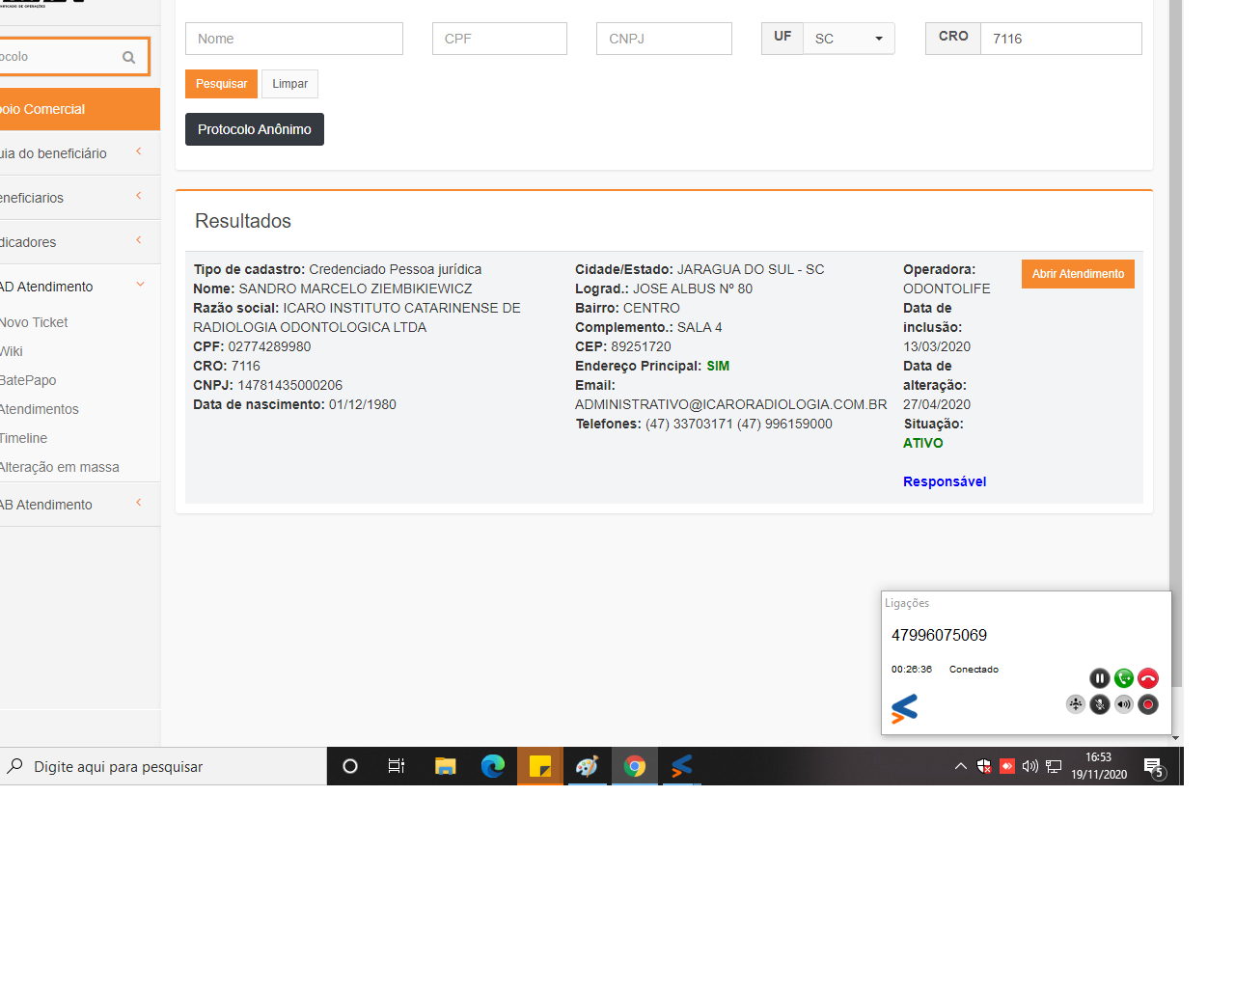1235x988 pixels.
Task: Open Google Chrome from the taskbar
Action: [634, 766]
